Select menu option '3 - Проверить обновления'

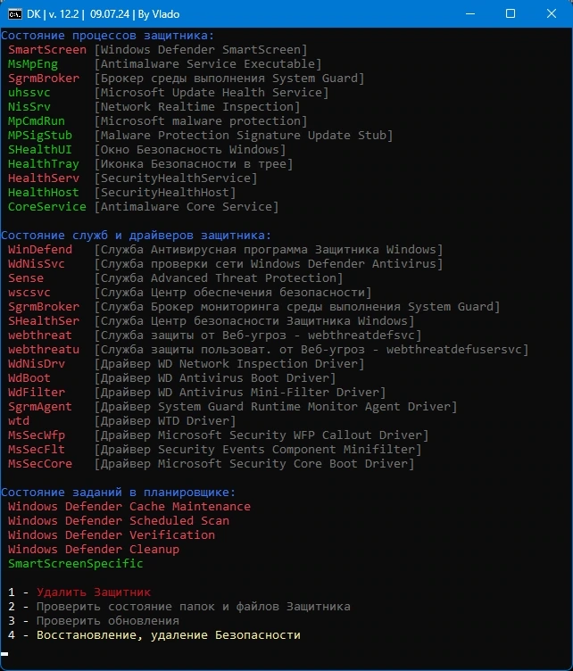[x=94, y=620]
